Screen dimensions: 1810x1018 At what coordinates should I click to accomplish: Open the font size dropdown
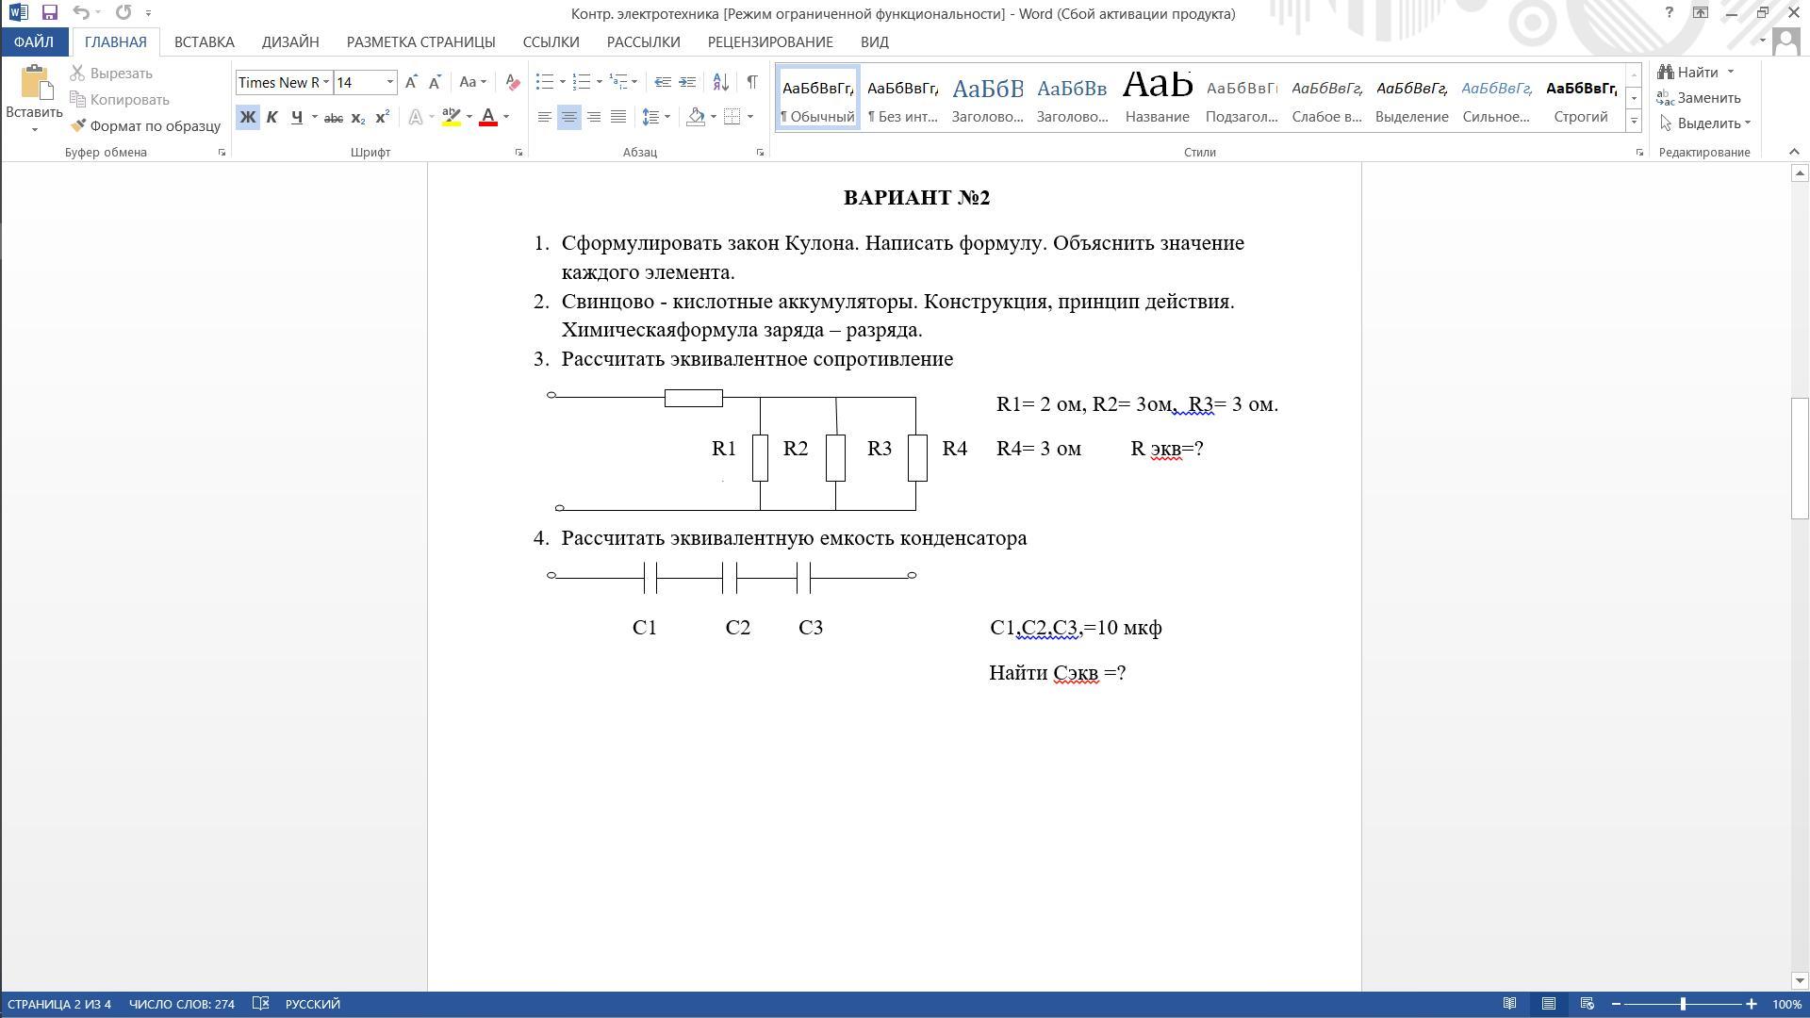point(389,83)
